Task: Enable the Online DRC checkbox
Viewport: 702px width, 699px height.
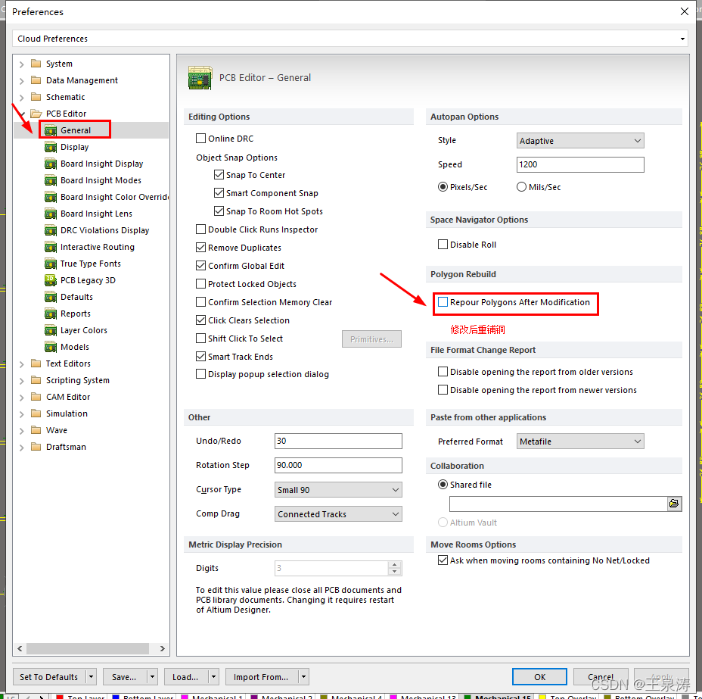Action: coord(201,139)
